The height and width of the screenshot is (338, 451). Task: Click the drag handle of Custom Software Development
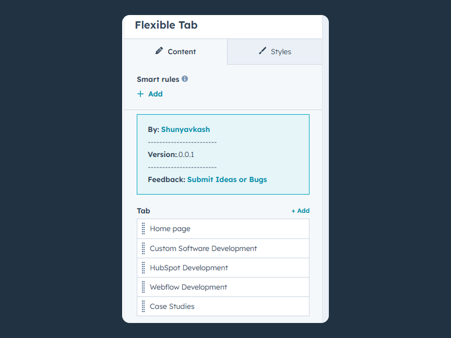(143, 248)
